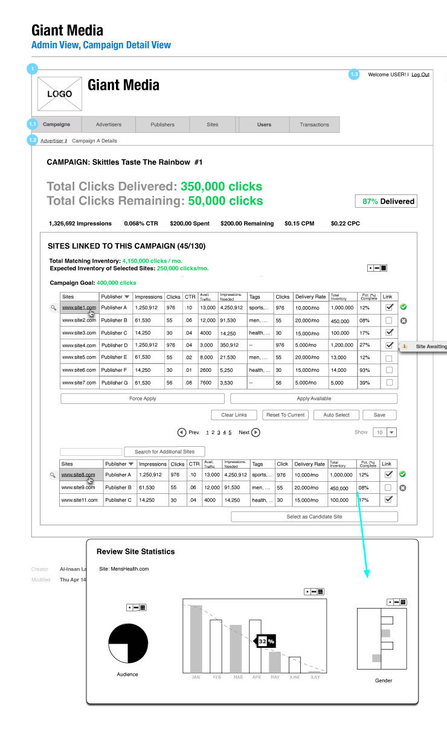Open the Transactions tab
The image size is (447, 739).
(314, 124)
